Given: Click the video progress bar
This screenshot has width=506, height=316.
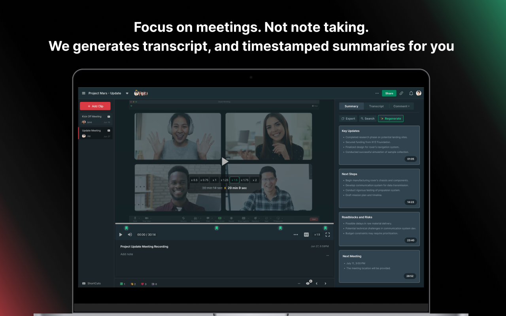Looking at the screenshot, I should (225, 224).
